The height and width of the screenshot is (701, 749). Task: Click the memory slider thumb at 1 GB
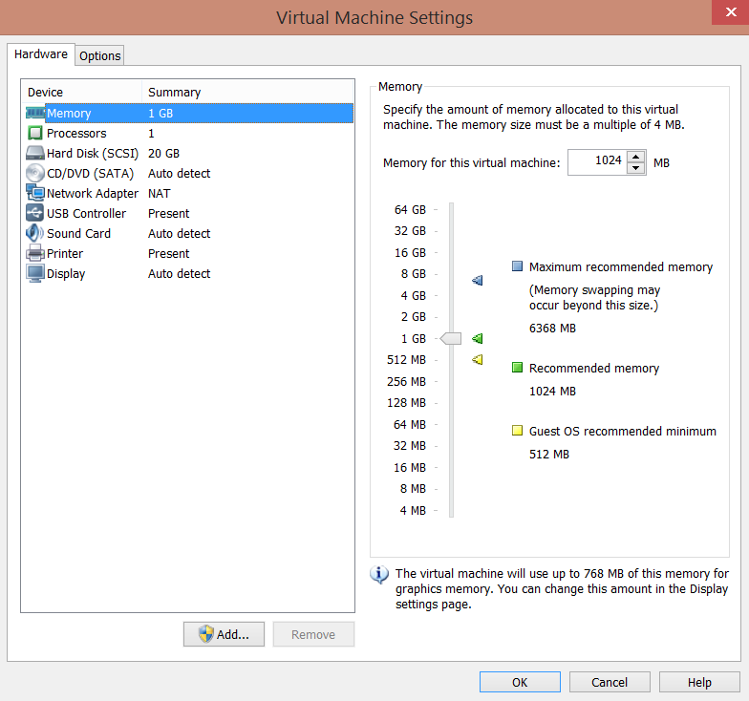coord(451,338)
